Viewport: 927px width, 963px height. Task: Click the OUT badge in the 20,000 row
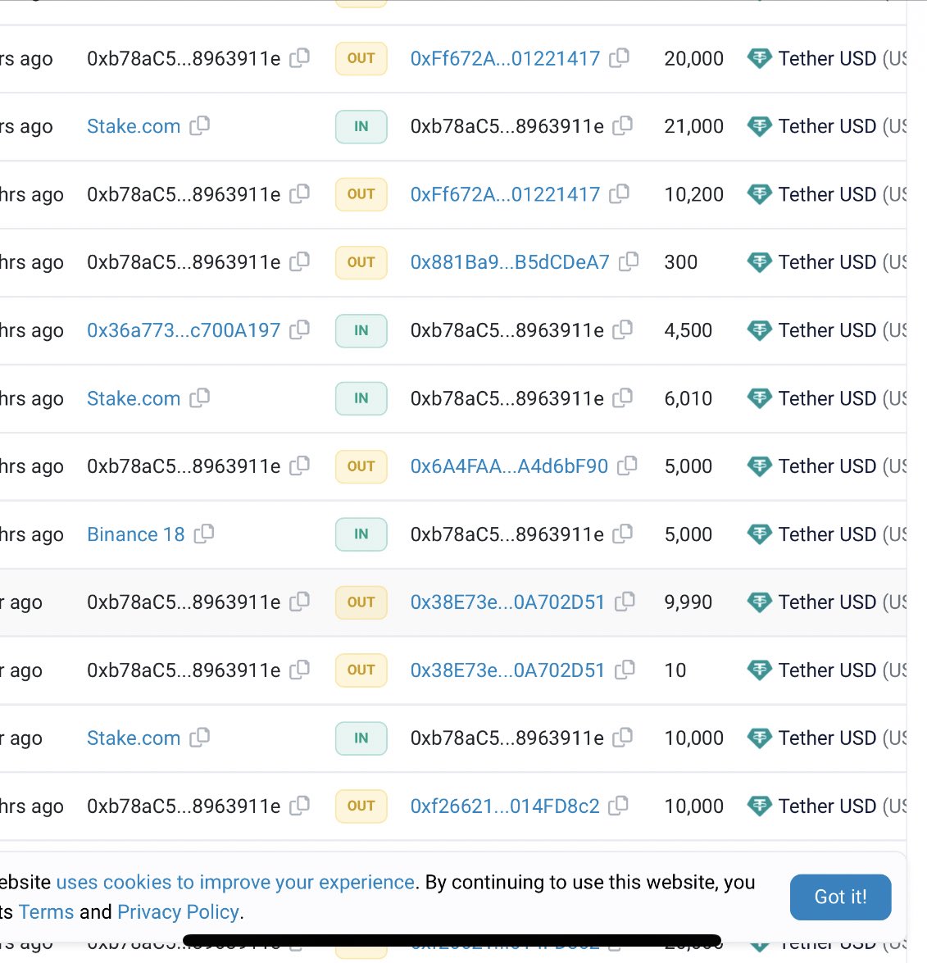tap(361, 58)
